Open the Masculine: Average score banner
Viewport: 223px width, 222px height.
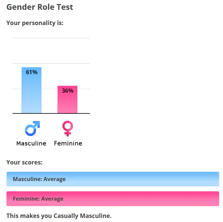pyautogui.click(x=113, y=179)
